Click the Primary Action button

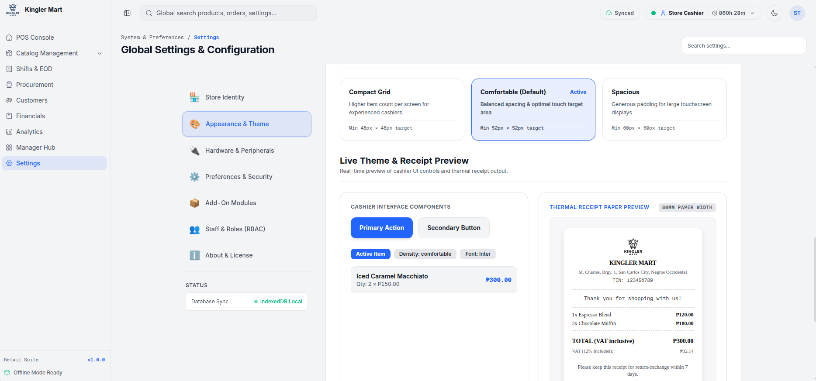(382, 228)
